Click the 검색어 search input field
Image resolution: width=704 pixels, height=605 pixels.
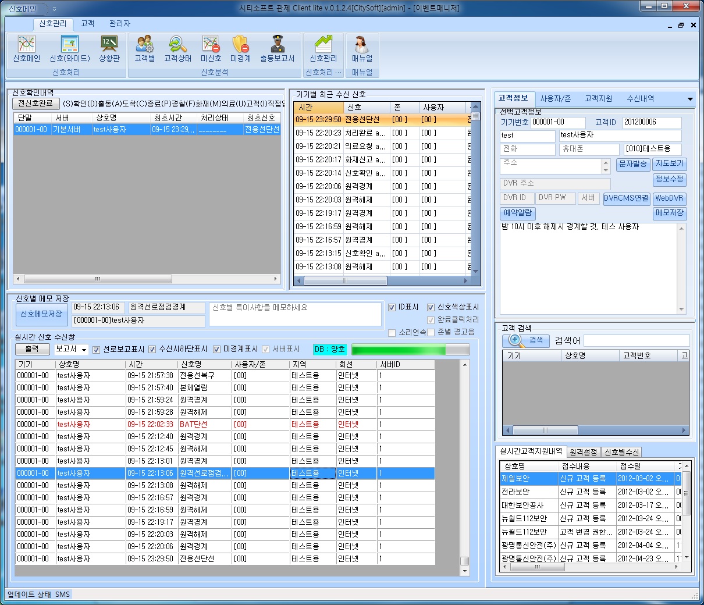click(637, 340)
